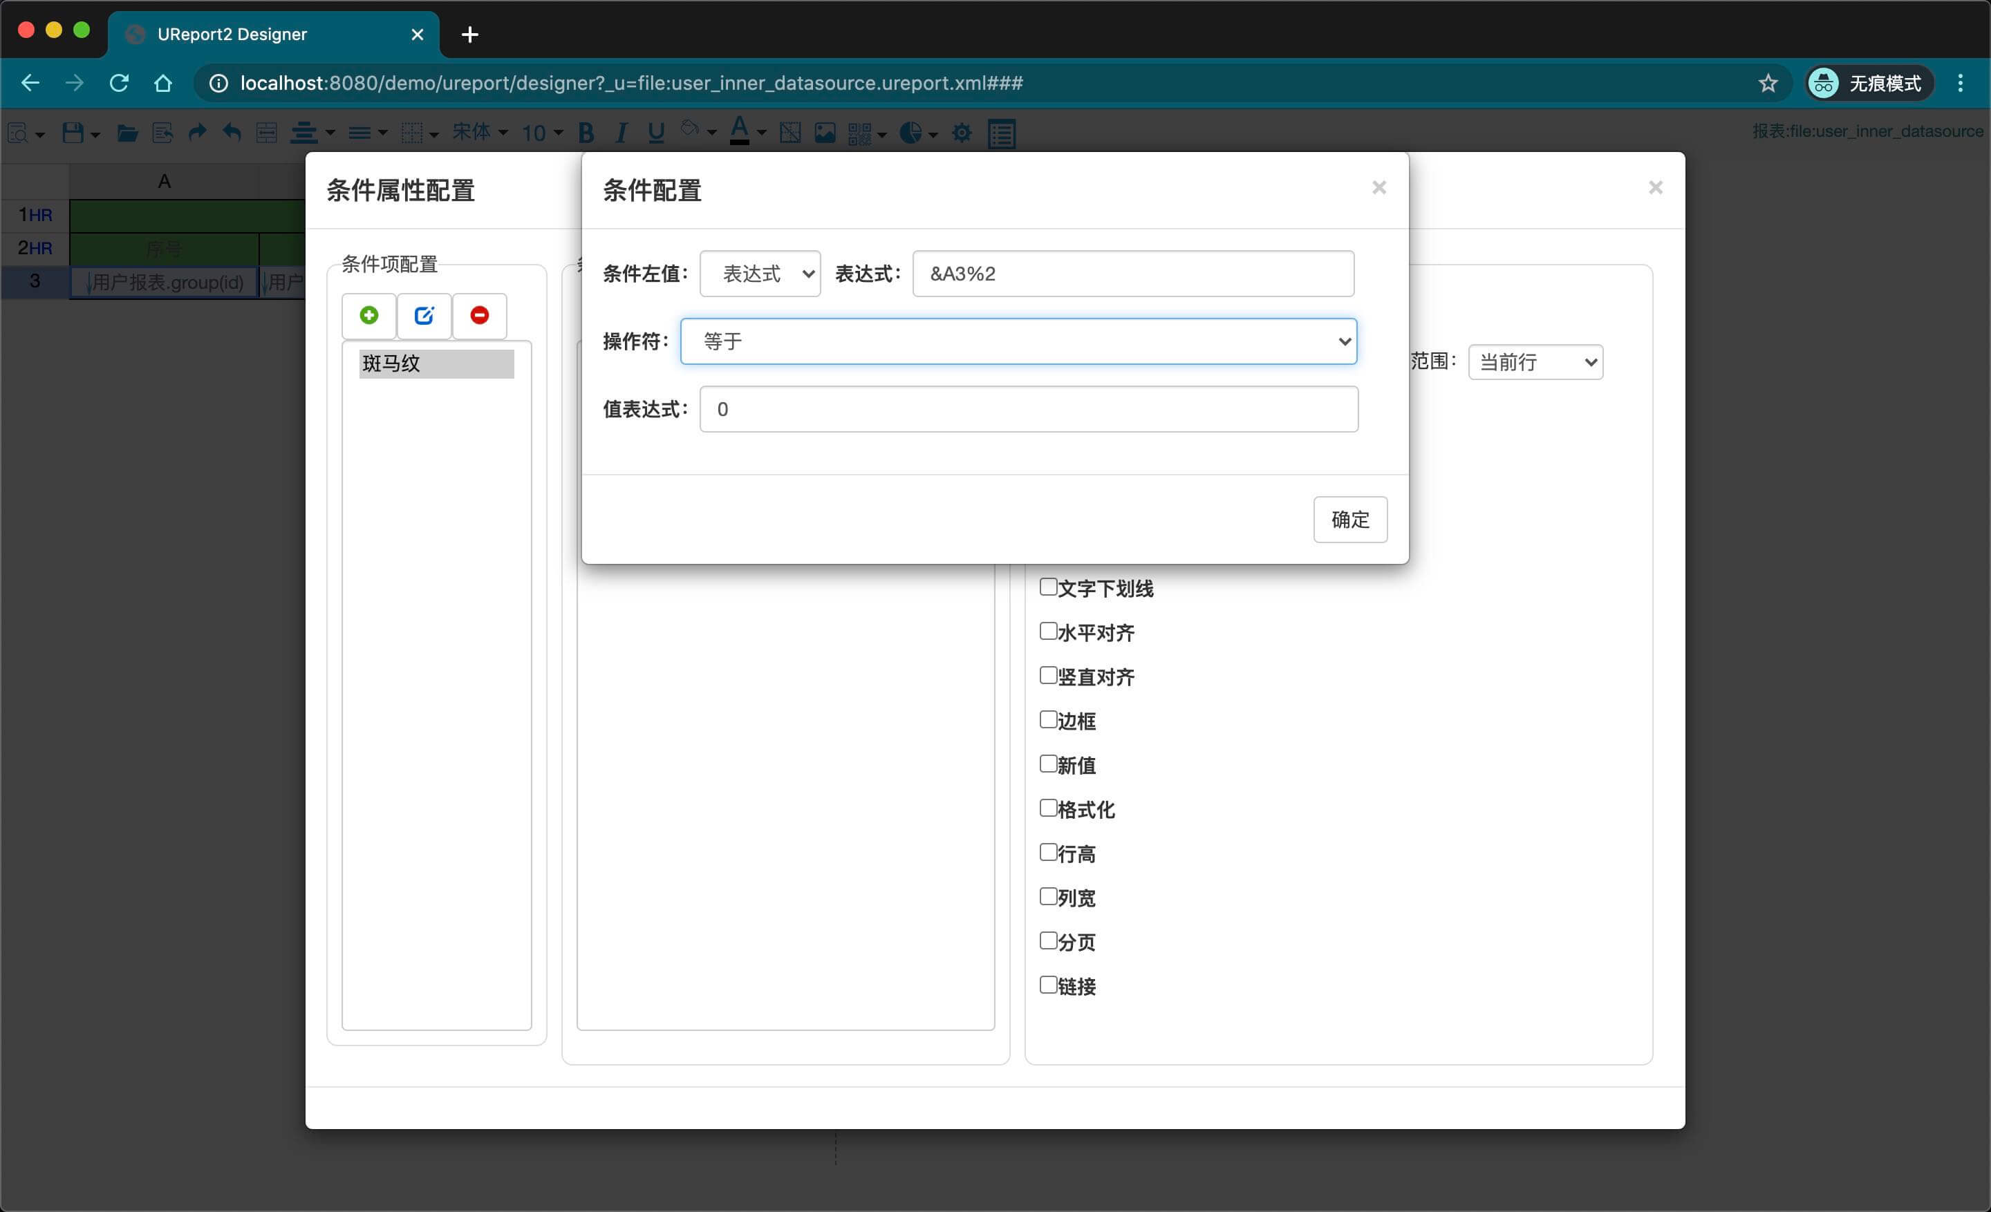Click the green add condition item icon
Image resolution: width=1991 pixels, height=1212 pixels.
[x=369, y=316]
